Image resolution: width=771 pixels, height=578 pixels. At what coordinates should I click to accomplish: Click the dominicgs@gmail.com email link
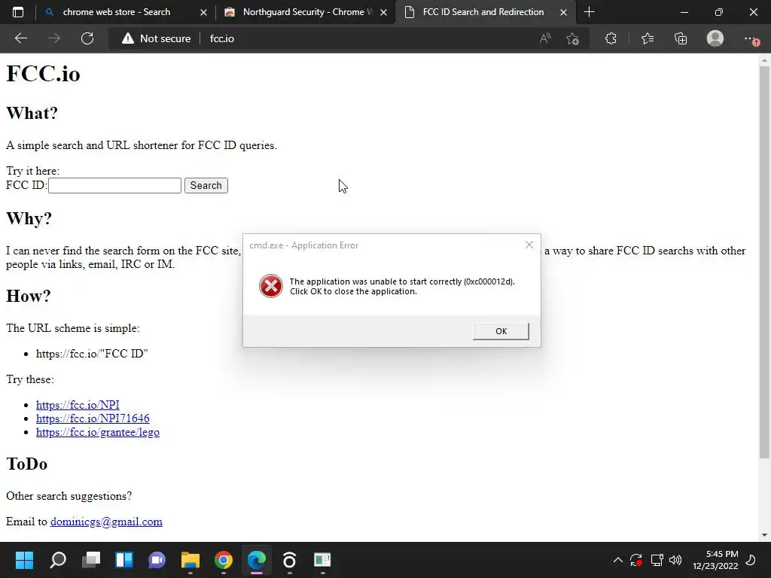[106, 522]
